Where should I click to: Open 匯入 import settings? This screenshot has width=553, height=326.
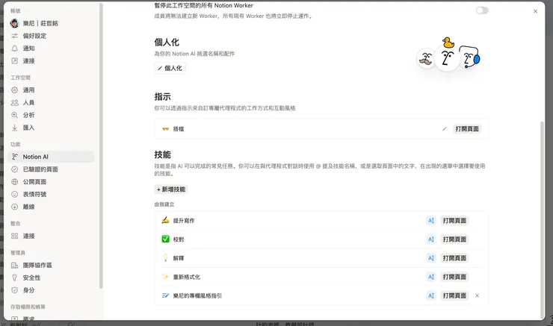(51, 128)
